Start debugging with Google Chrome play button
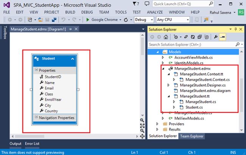This screenshot has width=246, height=155. pos(88,20)
